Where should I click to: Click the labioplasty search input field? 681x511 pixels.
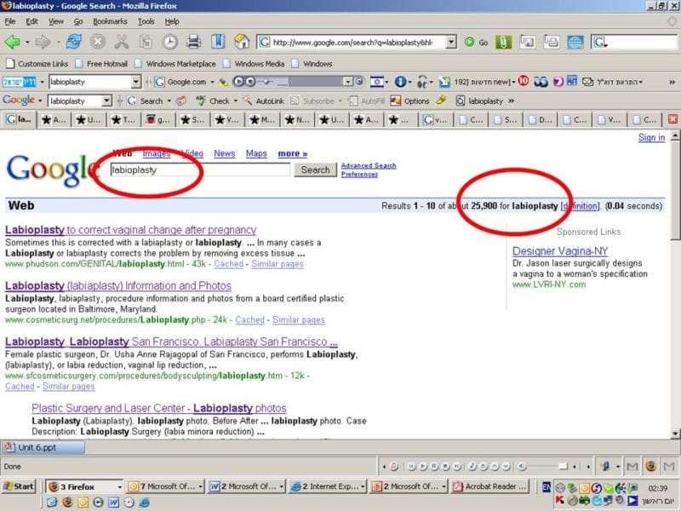tap(200, 170)
